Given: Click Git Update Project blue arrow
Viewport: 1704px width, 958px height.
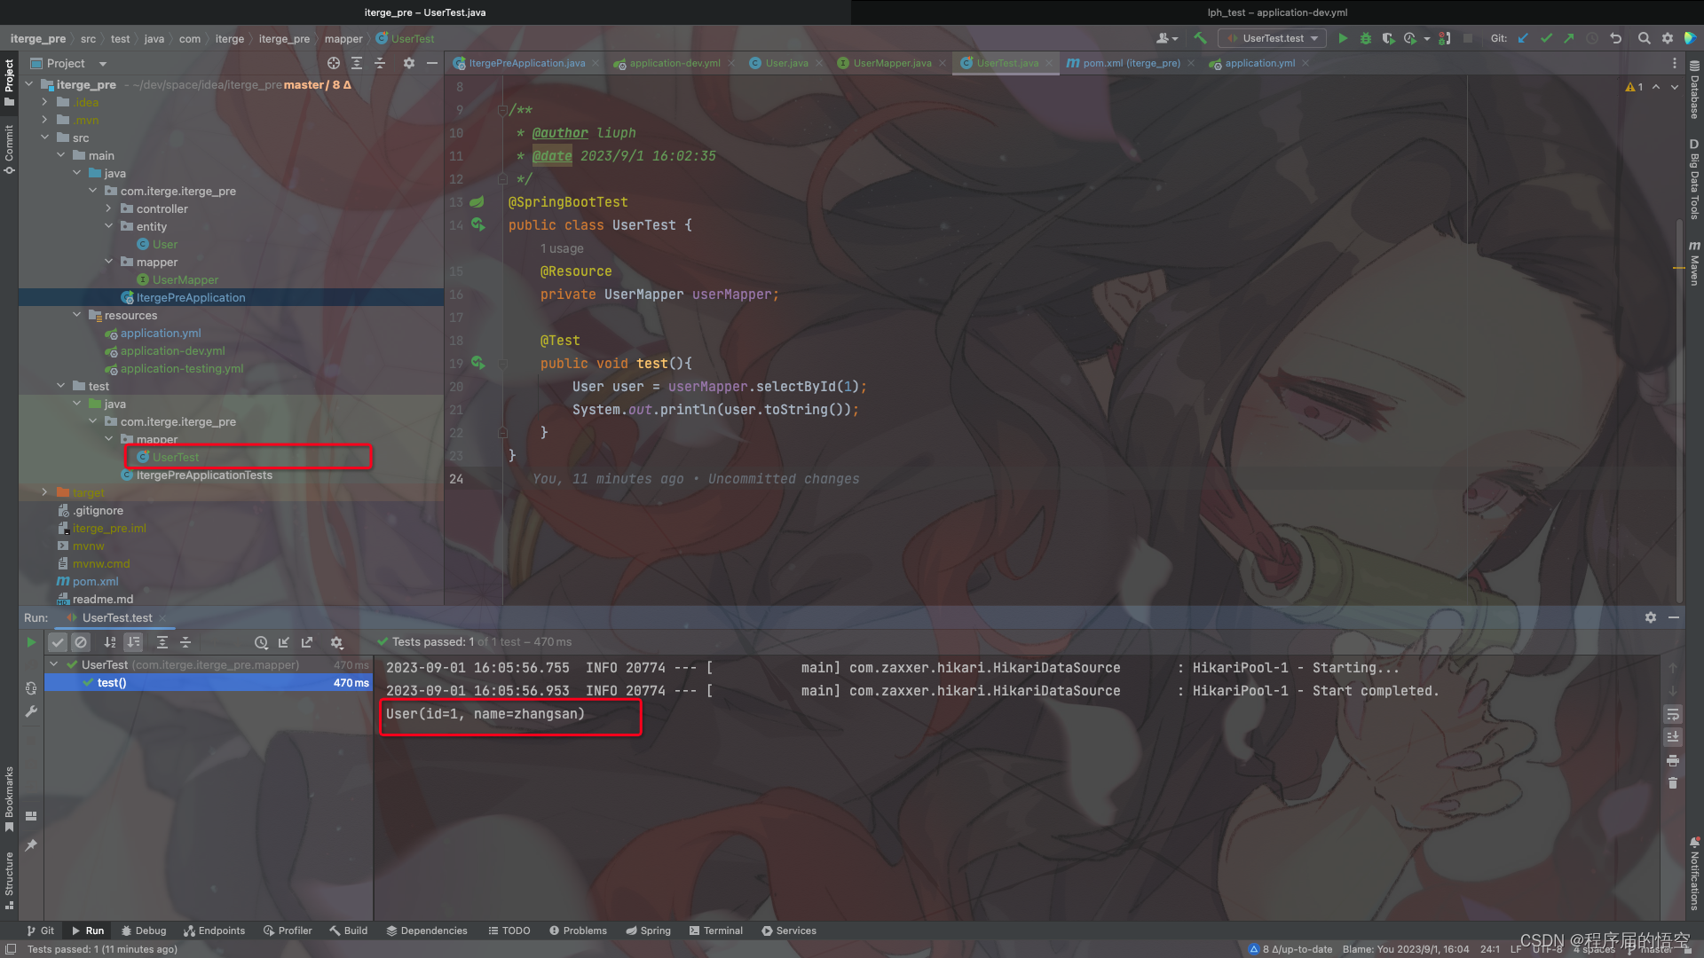Looking at the screenshot, I should 1523,38.
